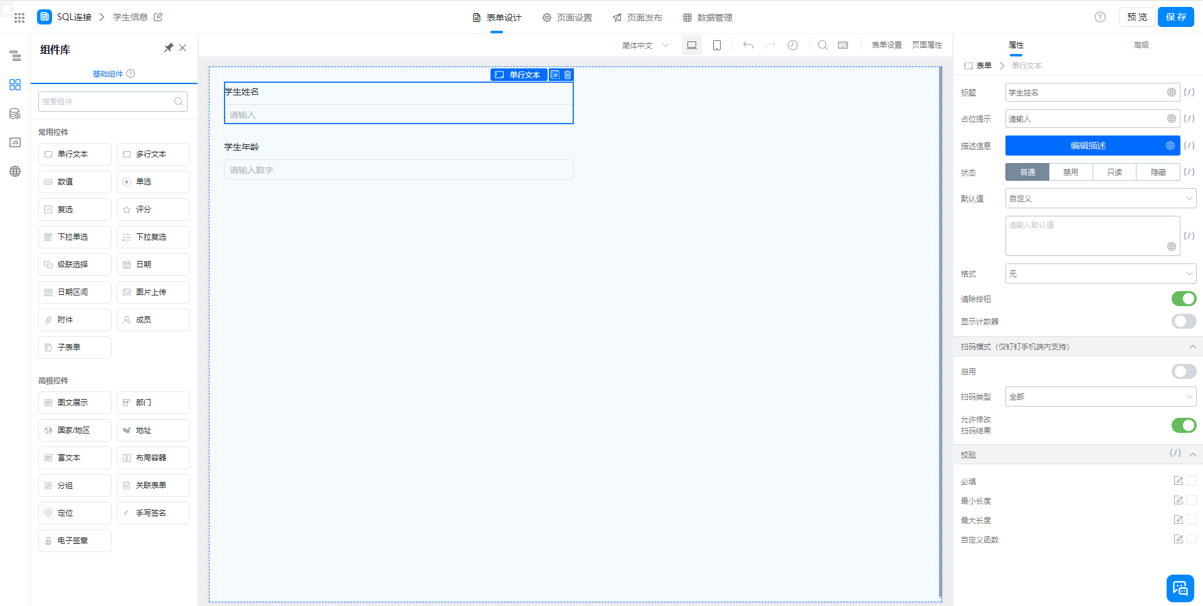Open the outline tree icon in left sidebar
This screenshot has width=1203, height=606.
15,56
